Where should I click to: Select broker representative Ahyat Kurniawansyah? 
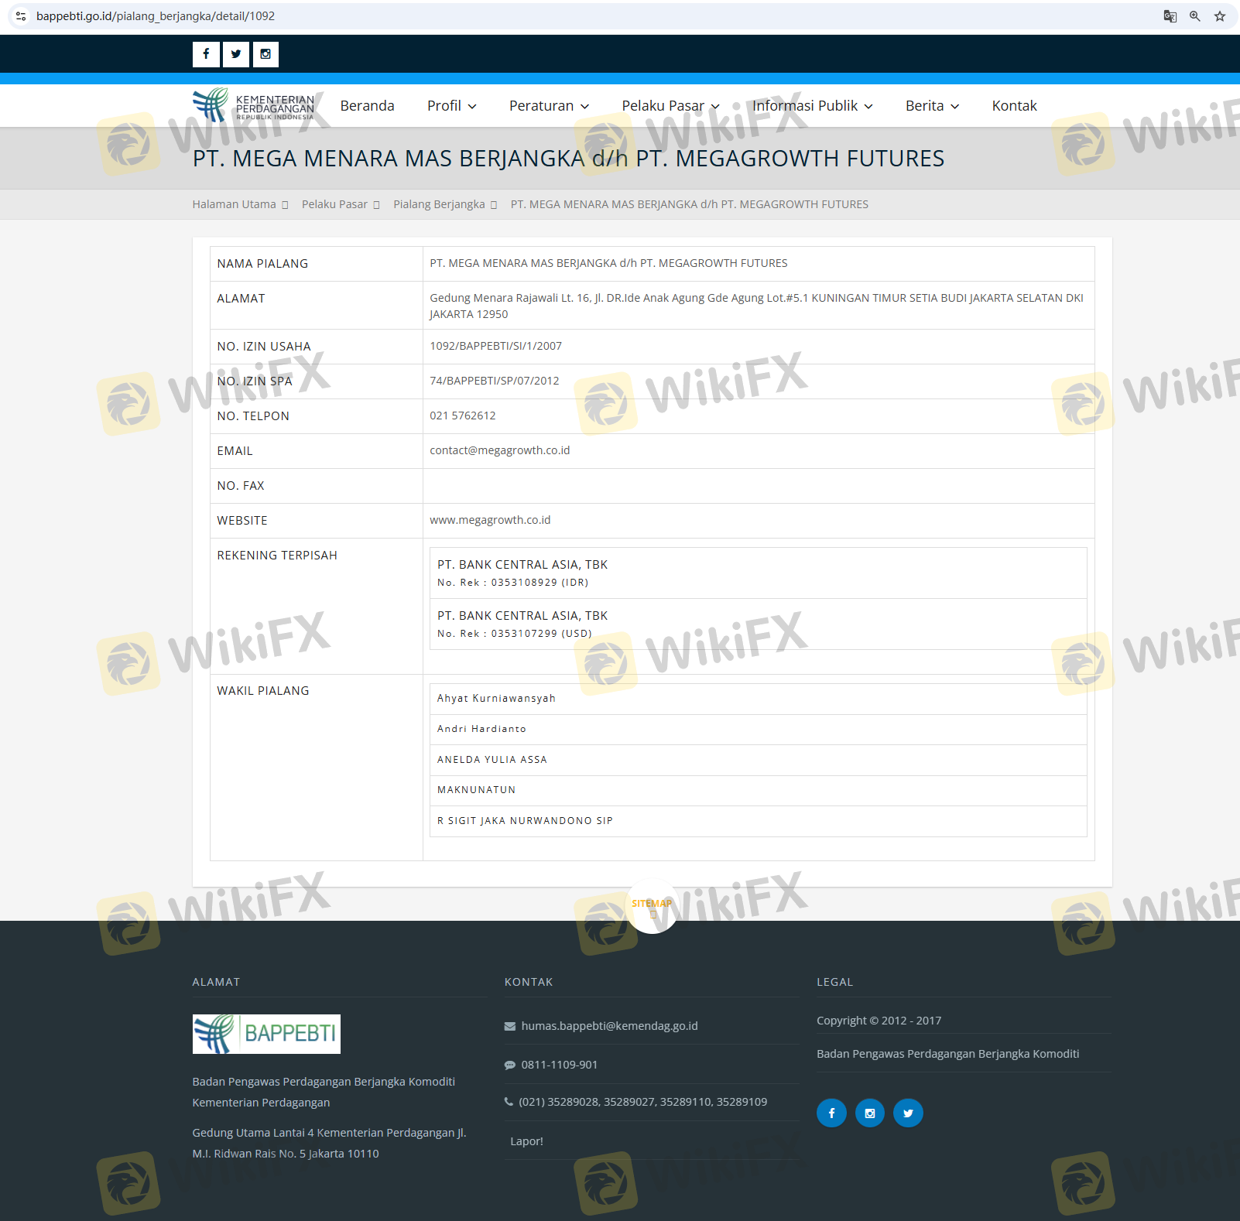497,699
